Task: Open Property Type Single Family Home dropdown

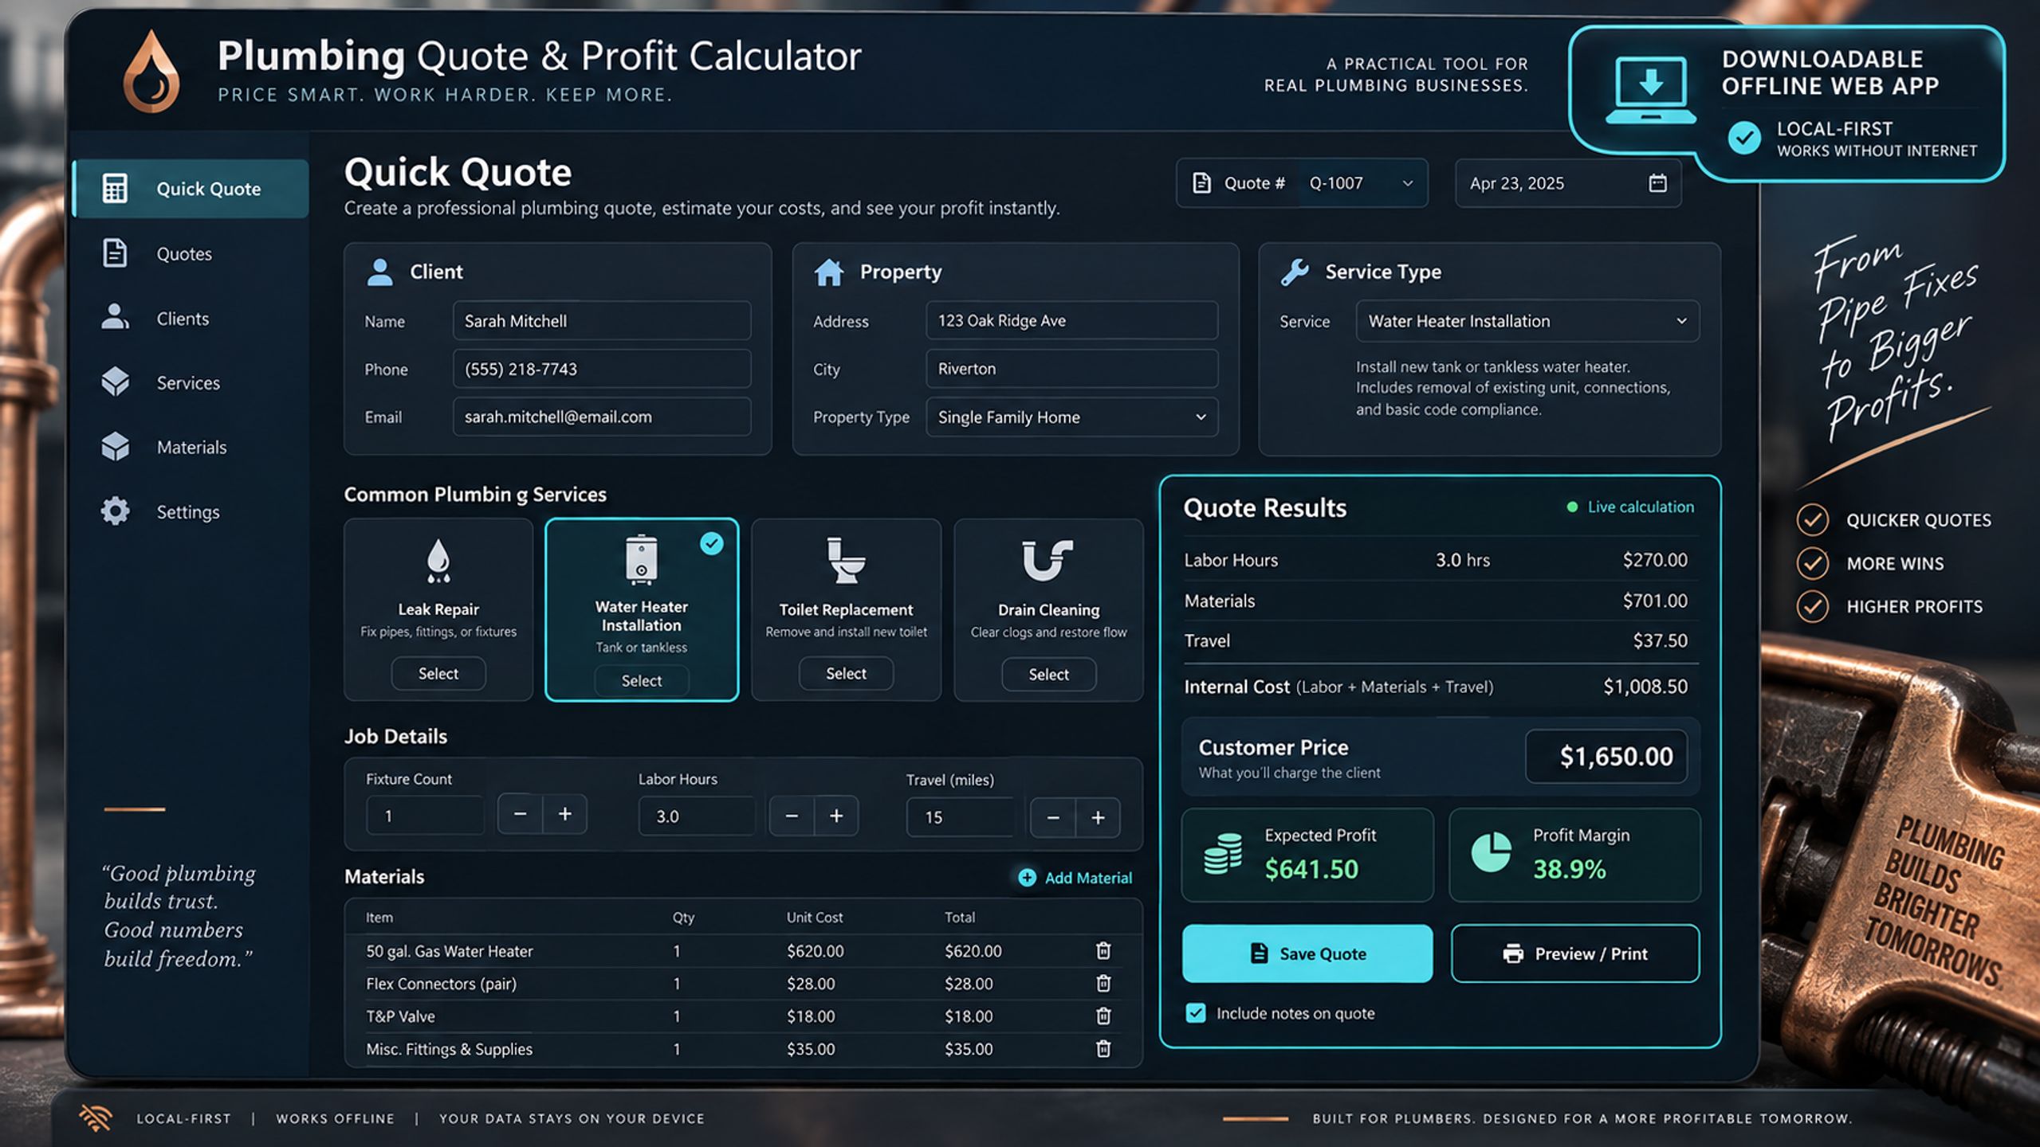Action: pos(1071,417)
